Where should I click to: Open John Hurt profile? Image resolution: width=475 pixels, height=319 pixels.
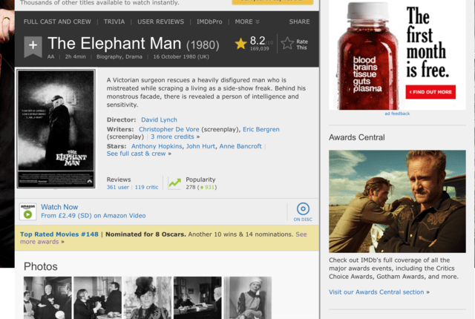pos(200,146)
